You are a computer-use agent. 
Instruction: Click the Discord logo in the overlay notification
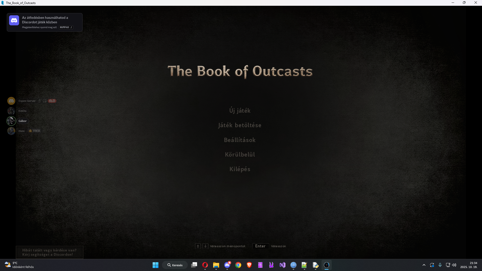14,20
